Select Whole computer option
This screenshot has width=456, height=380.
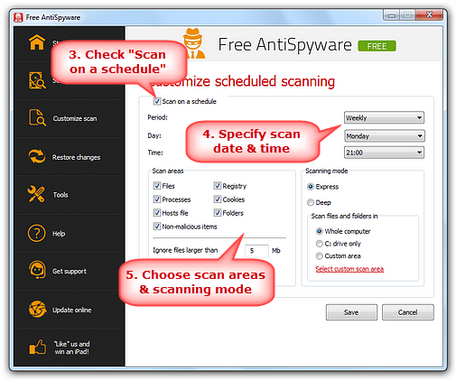[x=319, y=231]
